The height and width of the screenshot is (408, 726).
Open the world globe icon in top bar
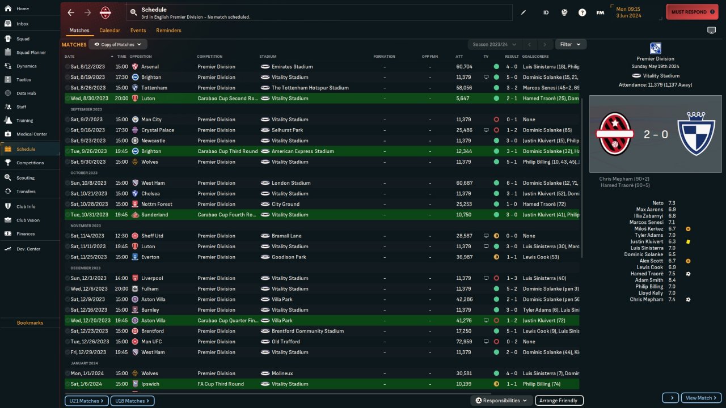click(564, 12)
